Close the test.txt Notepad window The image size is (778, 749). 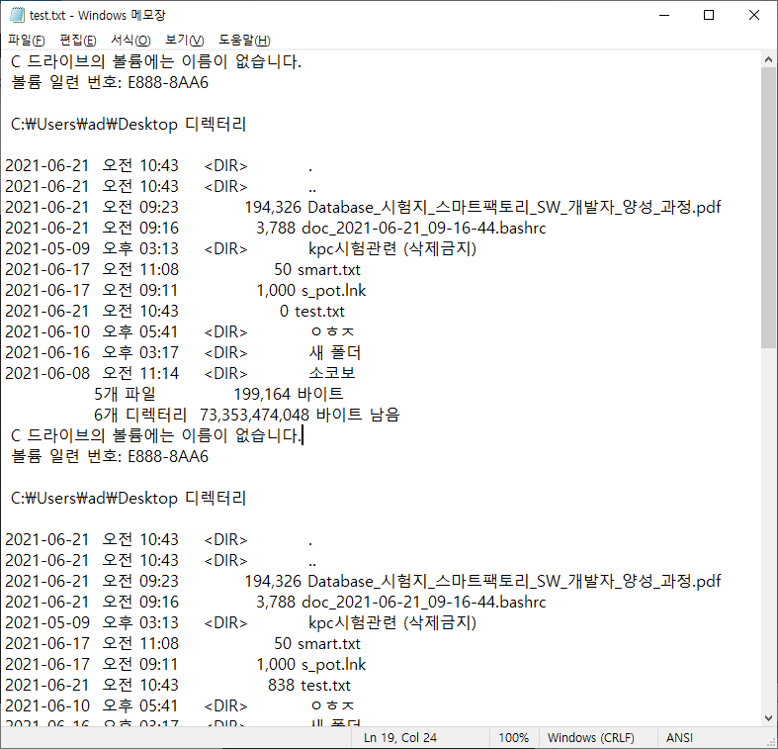click(754, 16)
